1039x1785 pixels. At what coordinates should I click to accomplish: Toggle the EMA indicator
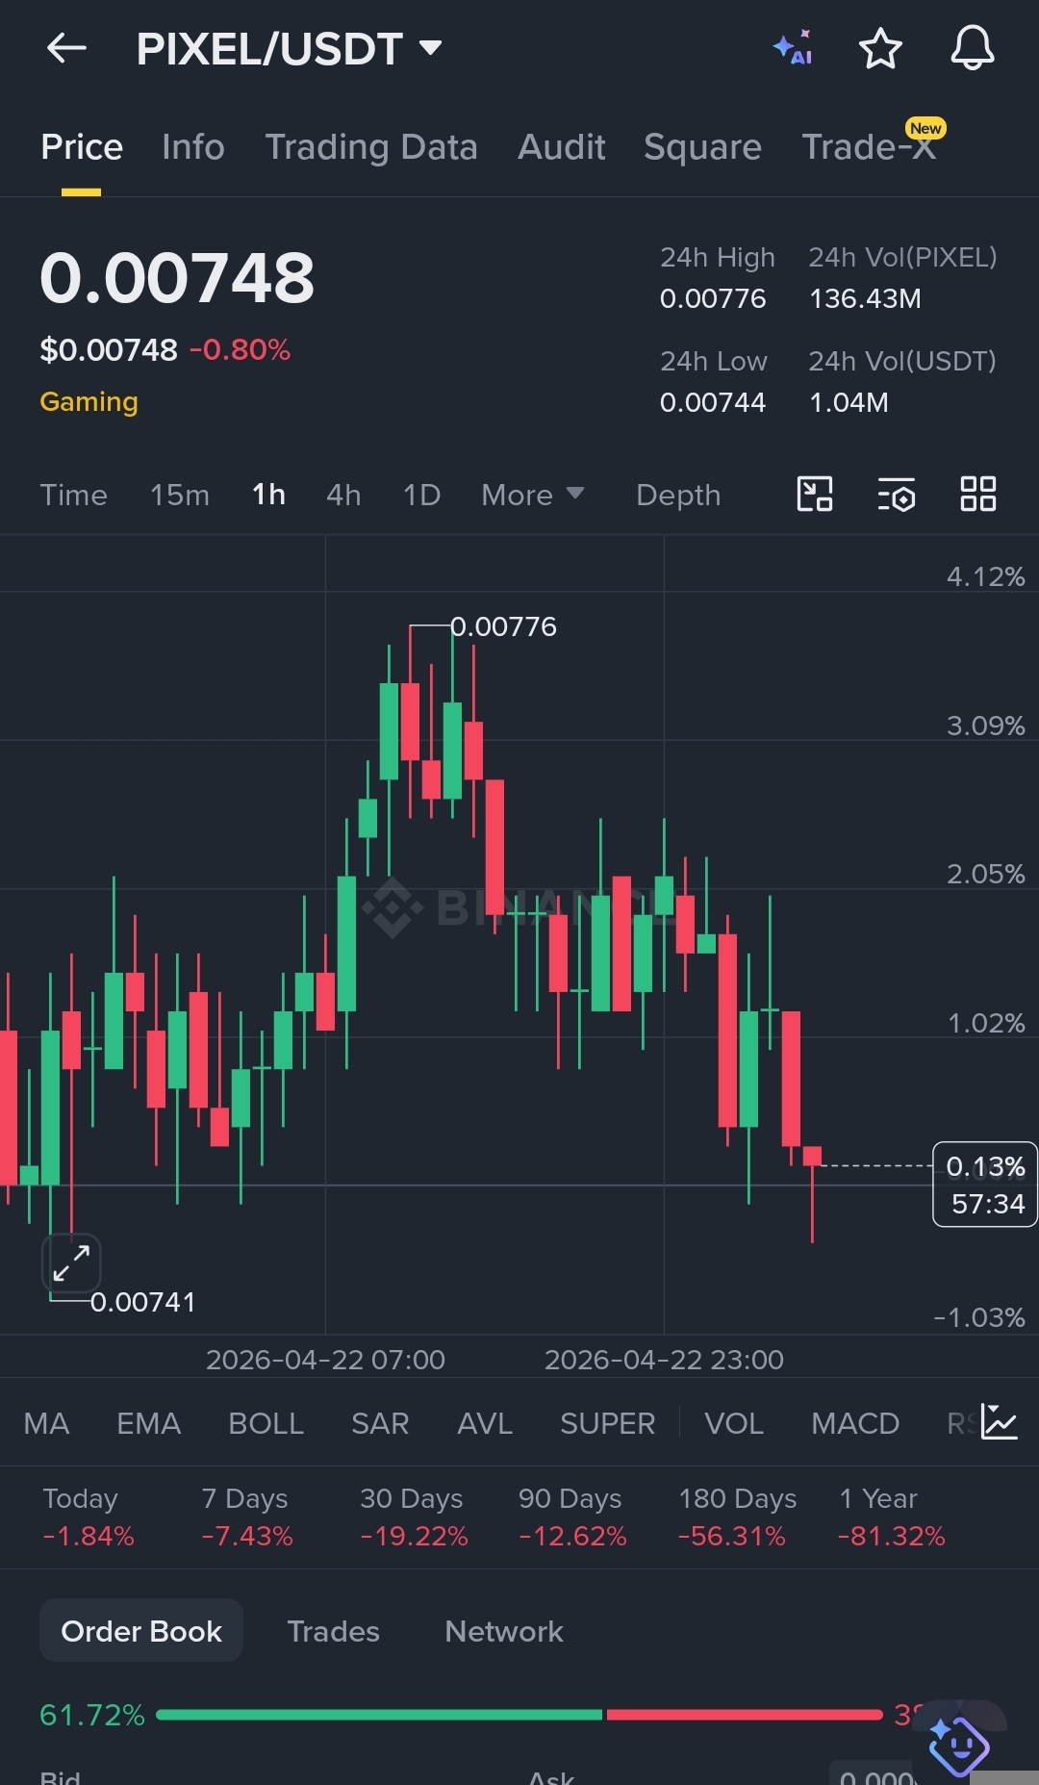click(148, 1423)
